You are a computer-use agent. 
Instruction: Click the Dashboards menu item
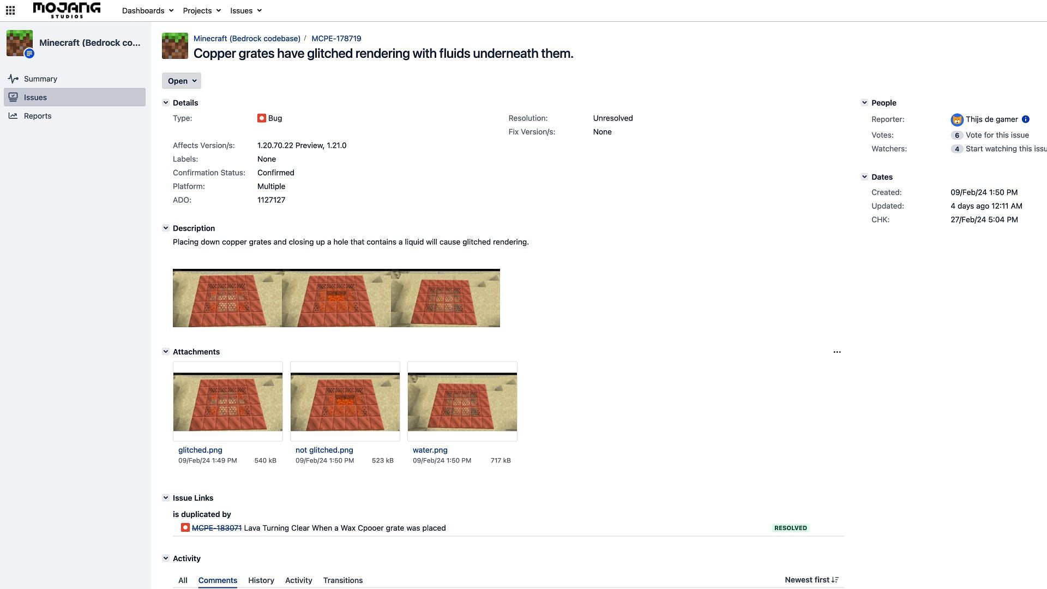(143, 10)
